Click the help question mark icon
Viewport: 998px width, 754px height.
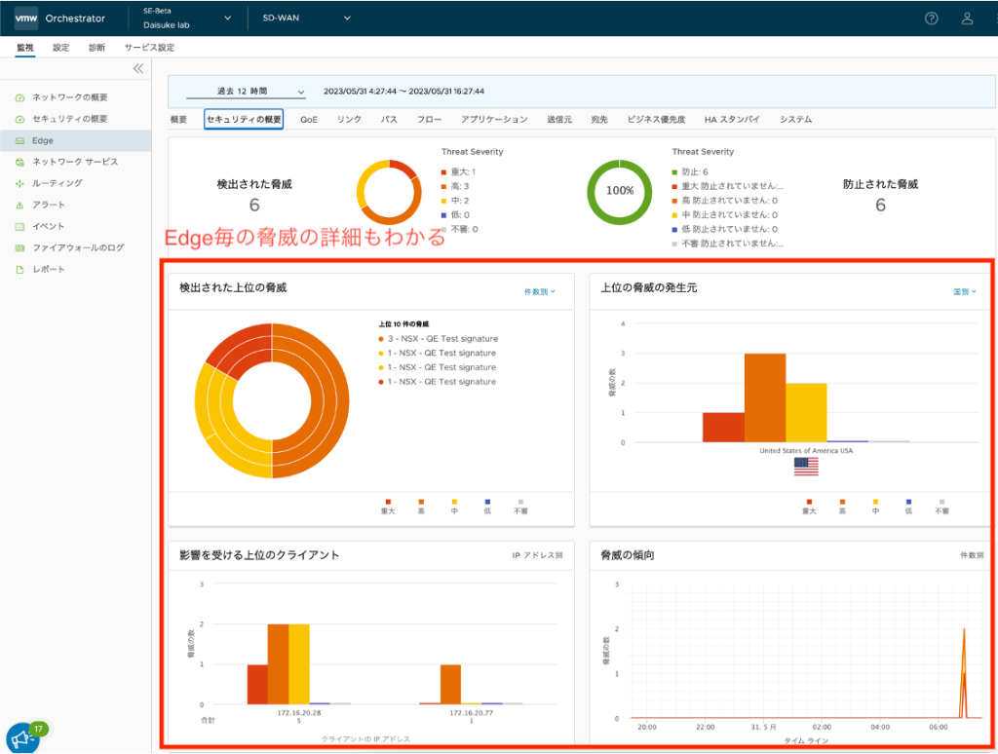pyautogui.click(x=931, y=19)
